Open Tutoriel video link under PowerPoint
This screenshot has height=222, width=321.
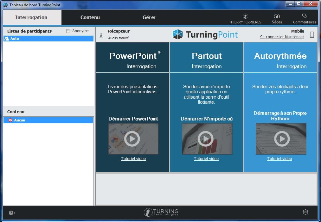point(133,159)
